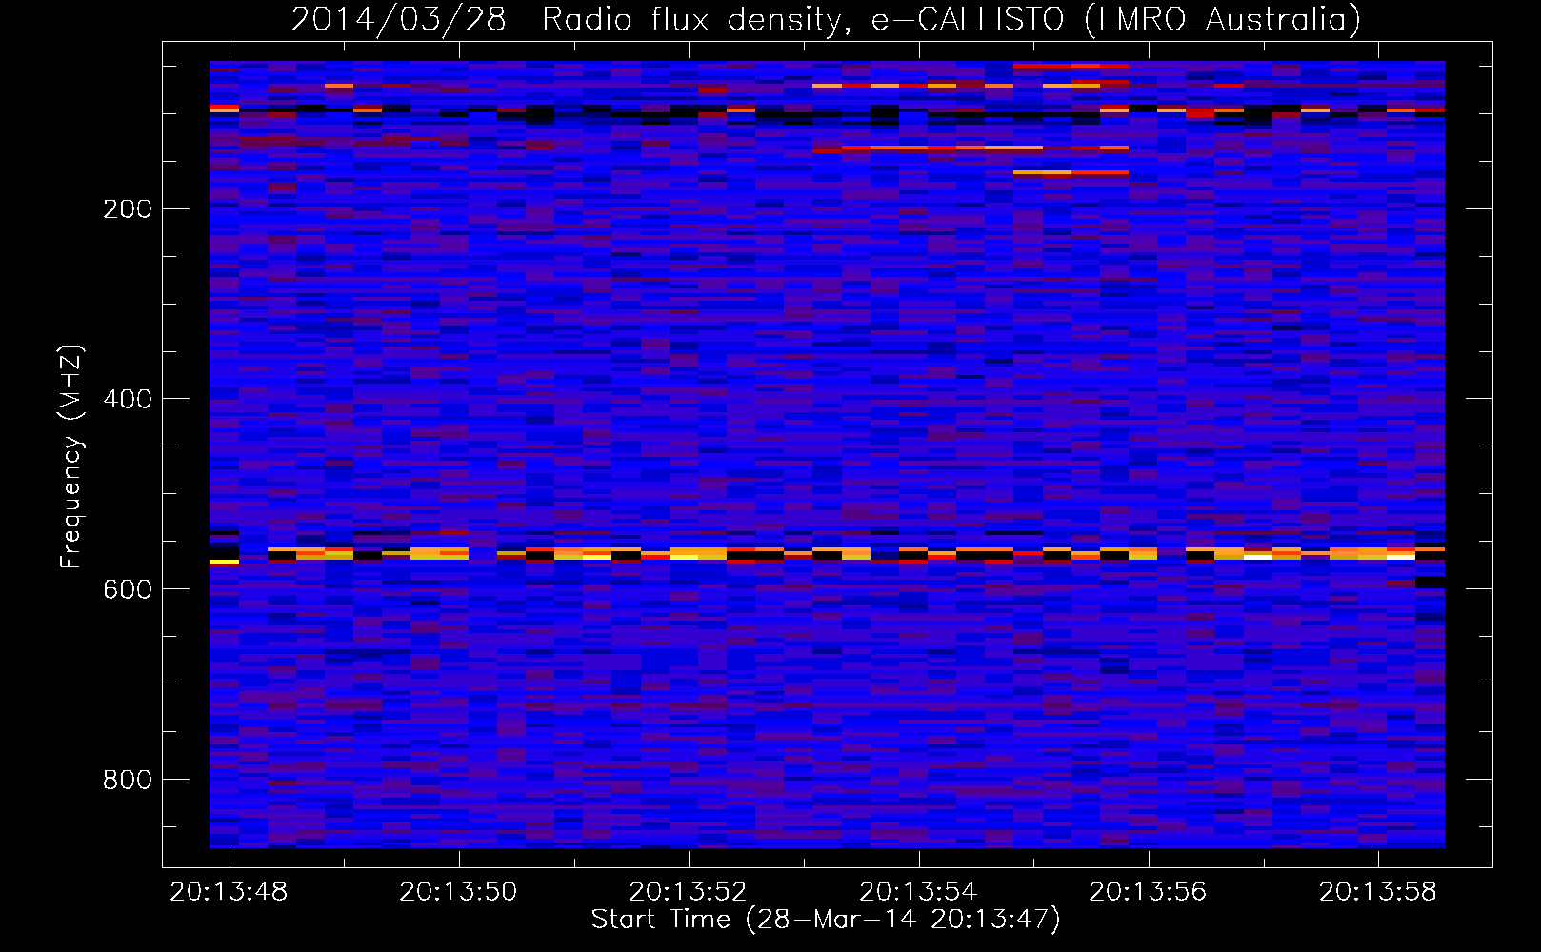Click the 20:13:54 time tick label
1541x952 pixels.
(x=918, y=891)
